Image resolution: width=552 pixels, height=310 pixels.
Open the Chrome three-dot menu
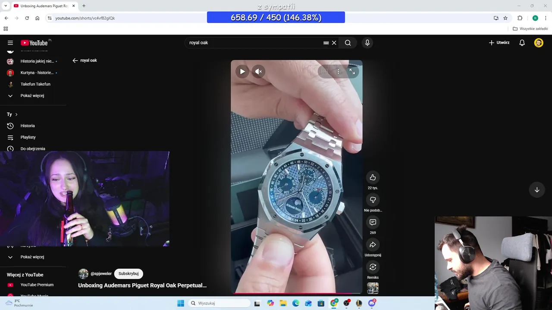546,18
